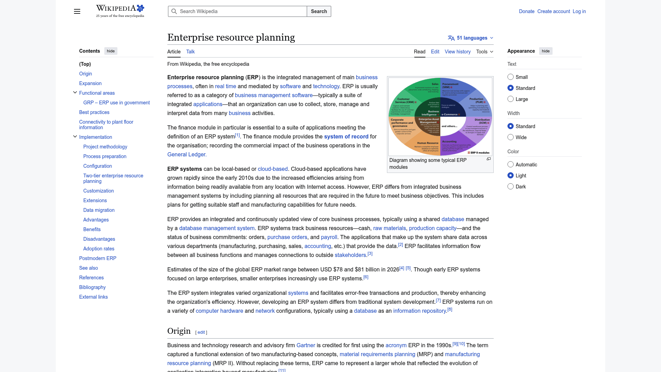Image resolution: width=661 pixels, height=372 pixels.
Task: Open the ERP modules diagram thumbnail
Action: point(440,117)
